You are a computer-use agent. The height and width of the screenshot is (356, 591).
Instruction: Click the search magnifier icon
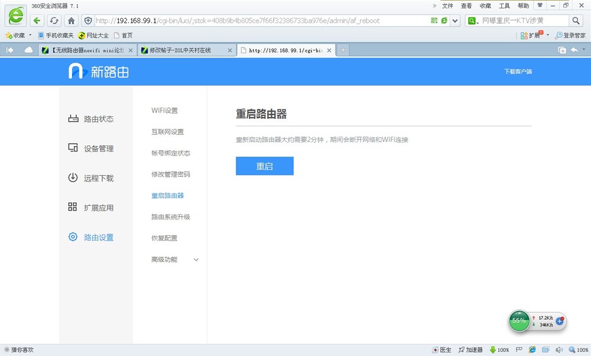tap(576, 21)
